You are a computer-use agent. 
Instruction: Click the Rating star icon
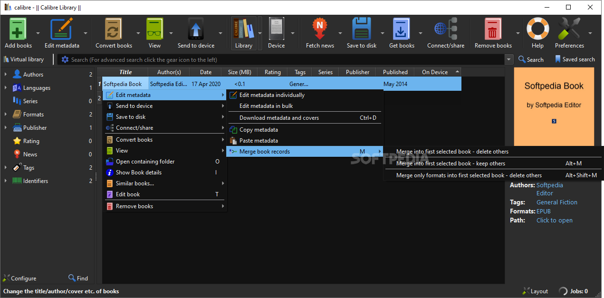tap(17, 141)
